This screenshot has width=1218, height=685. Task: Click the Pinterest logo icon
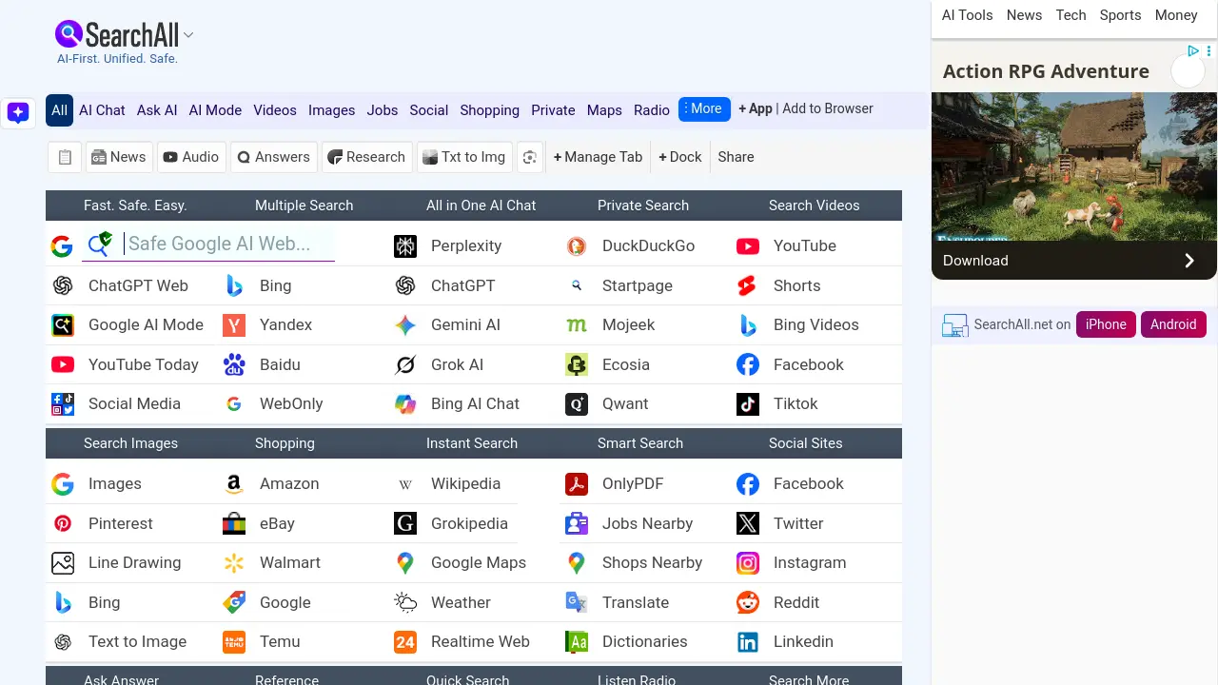63,523
